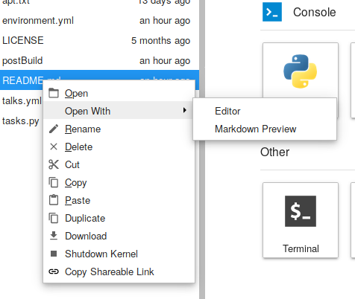
Task: Click the Terminal label in launcher
Action: coord(301,248)
